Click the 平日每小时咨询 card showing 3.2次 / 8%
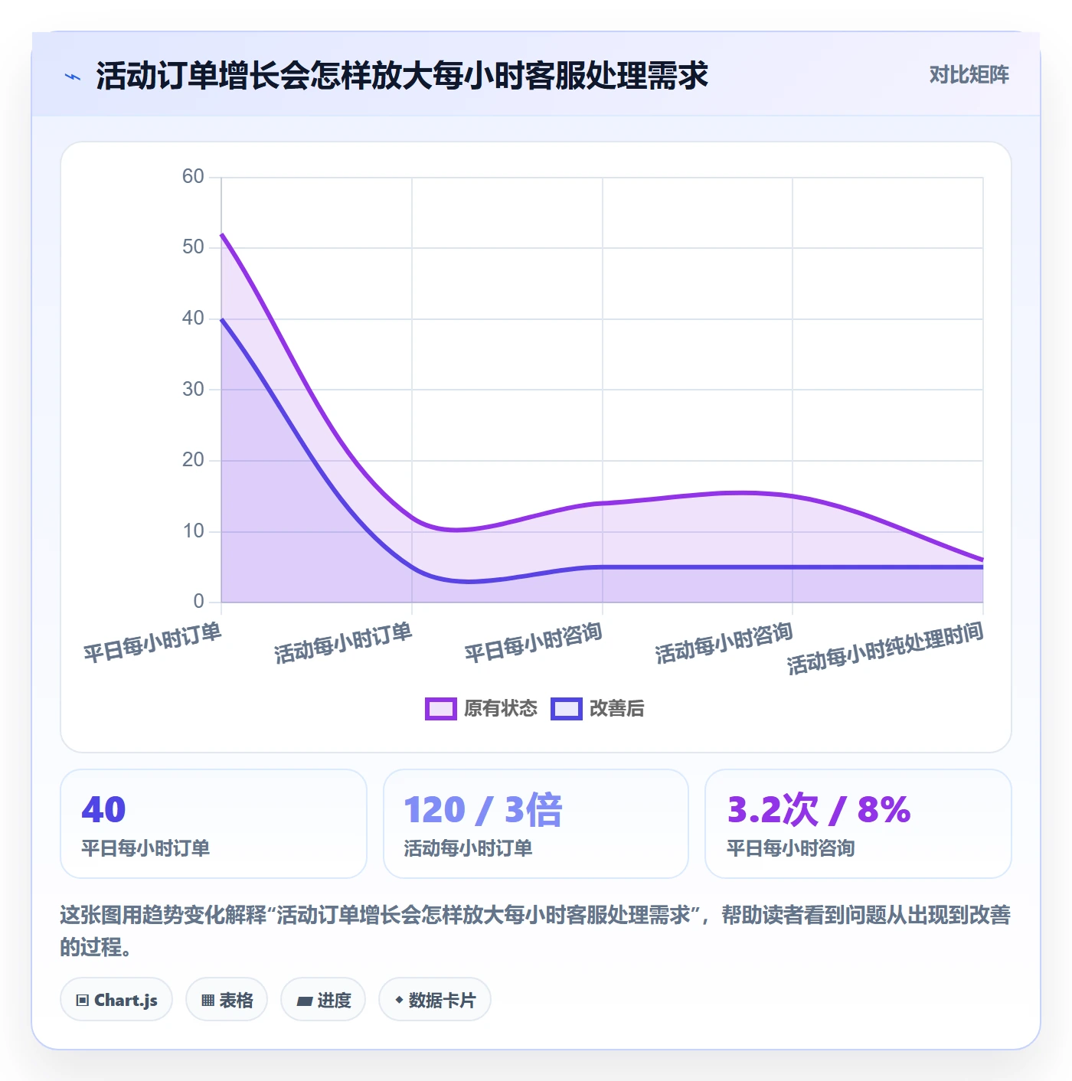The width and height of the screenshot is (1072, 1081). point(858,824)
